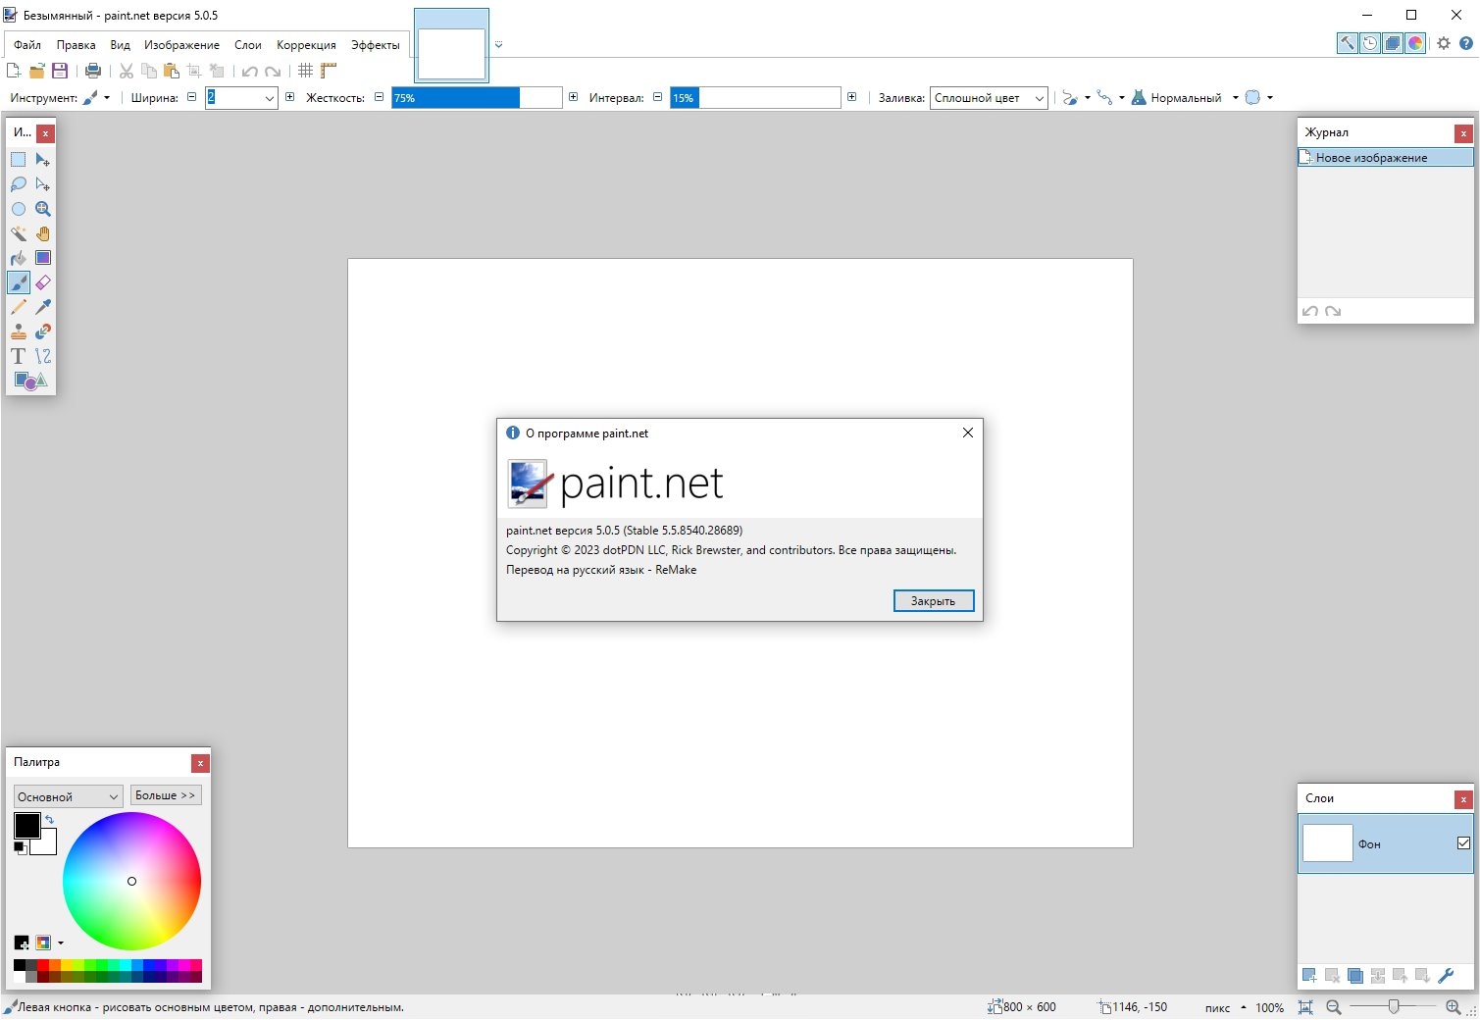Click the Open file folder icon

point(37,71)
